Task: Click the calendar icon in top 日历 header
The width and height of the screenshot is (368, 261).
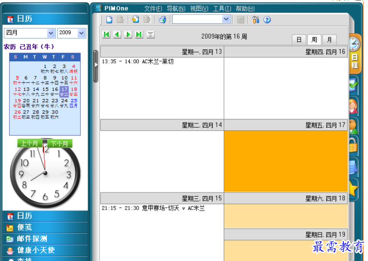Action: pyautogui.click(x=10, y=19)
